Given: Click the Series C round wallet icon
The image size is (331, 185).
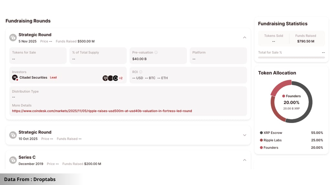Looking at the screenshot, I should click(13, 160).
